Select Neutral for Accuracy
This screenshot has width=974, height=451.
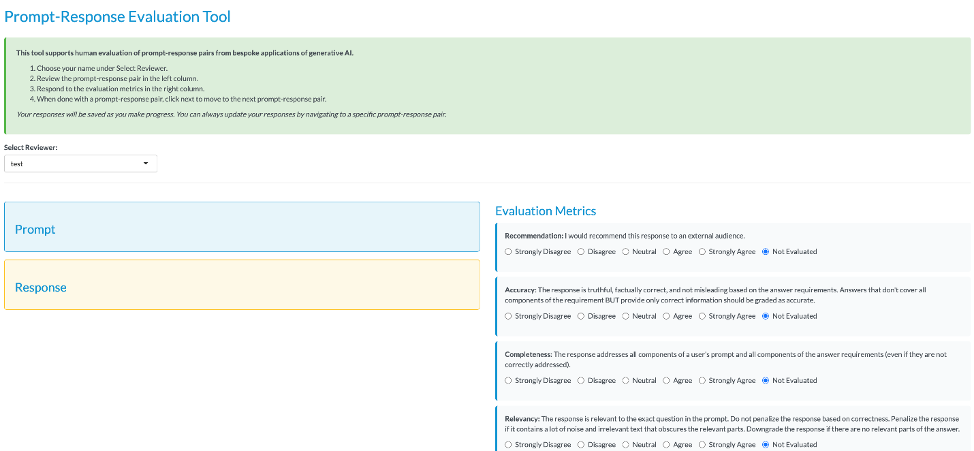pos(626,316)
